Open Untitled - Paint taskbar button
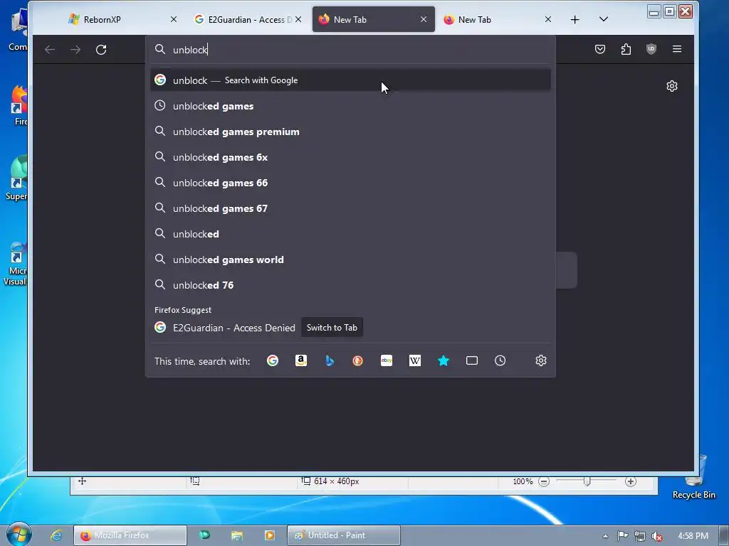The height and width of the screenshot is (546, 729). pyautogui.click(x=344, y=535)
